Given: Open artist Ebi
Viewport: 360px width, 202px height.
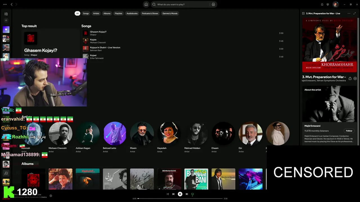Looking at the screenshot, I should coord(251,134).
